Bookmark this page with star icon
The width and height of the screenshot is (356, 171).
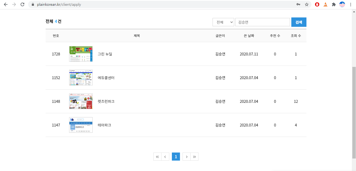307,4
